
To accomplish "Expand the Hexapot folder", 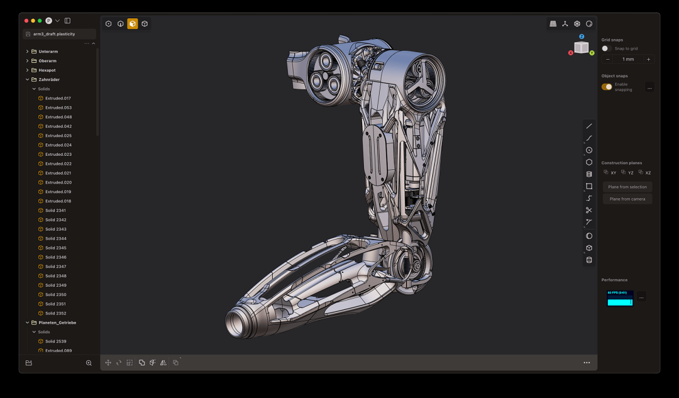I will pos(27,70).
